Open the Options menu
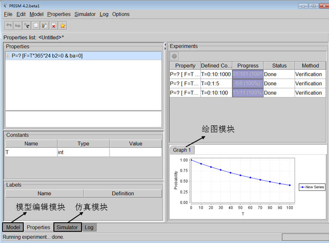Viewport: 329px width, 243px height. pos(121,14)
